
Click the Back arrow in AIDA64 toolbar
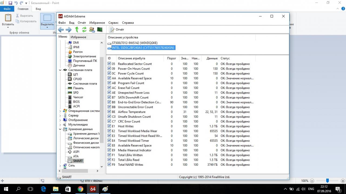[x=61, y=30]
